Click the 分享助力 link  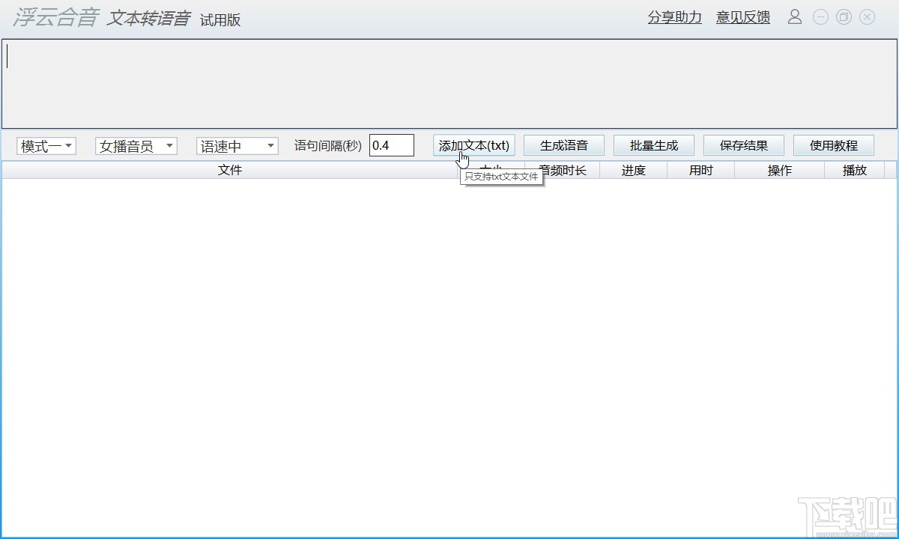coord(674,16)
